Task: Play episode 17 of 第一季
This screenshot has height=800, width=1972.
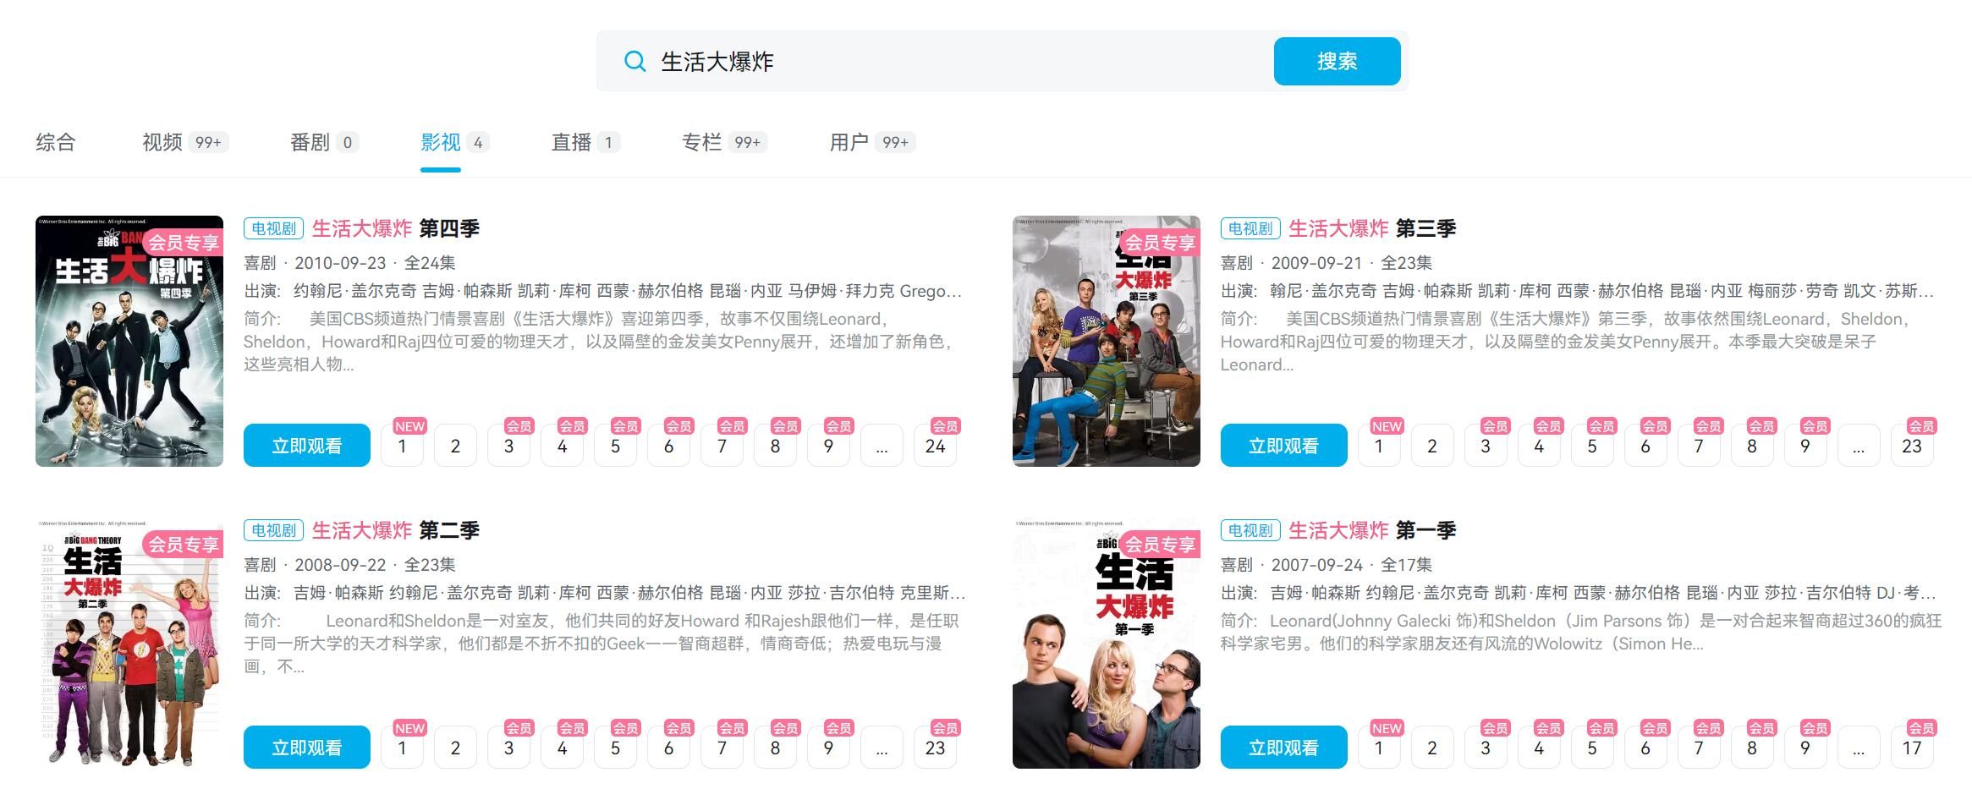Action: click(x=1912, y=748)
